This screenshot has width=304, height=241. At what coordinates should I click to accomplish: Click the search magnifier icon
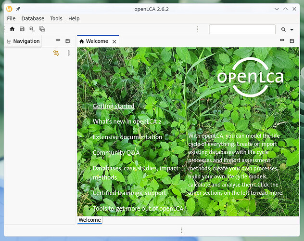pyautogui.click(x=283, y=29)
